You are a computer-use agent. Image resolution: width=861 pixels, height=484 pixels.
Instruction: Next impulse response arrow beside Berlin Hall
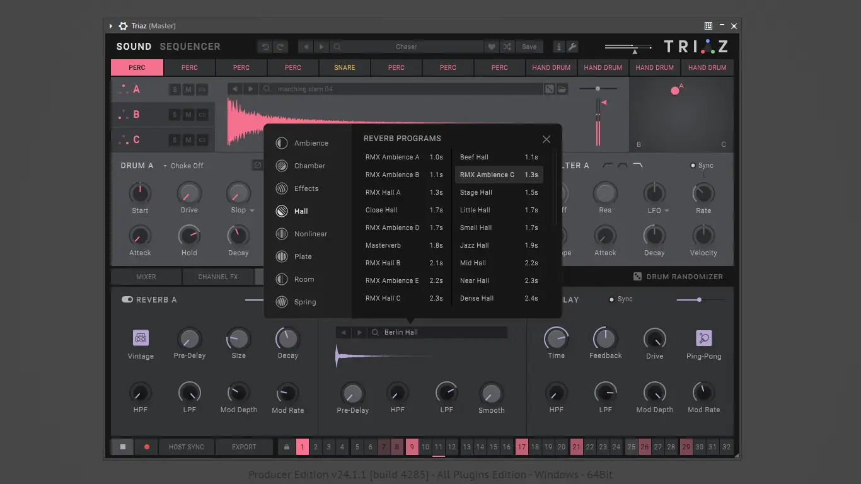[x=359, y=332]
